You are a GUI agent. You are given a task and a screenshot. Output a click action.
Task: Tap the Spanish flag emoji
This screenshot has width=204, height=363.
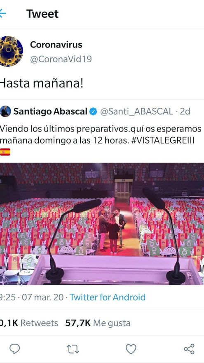point(5,152)
